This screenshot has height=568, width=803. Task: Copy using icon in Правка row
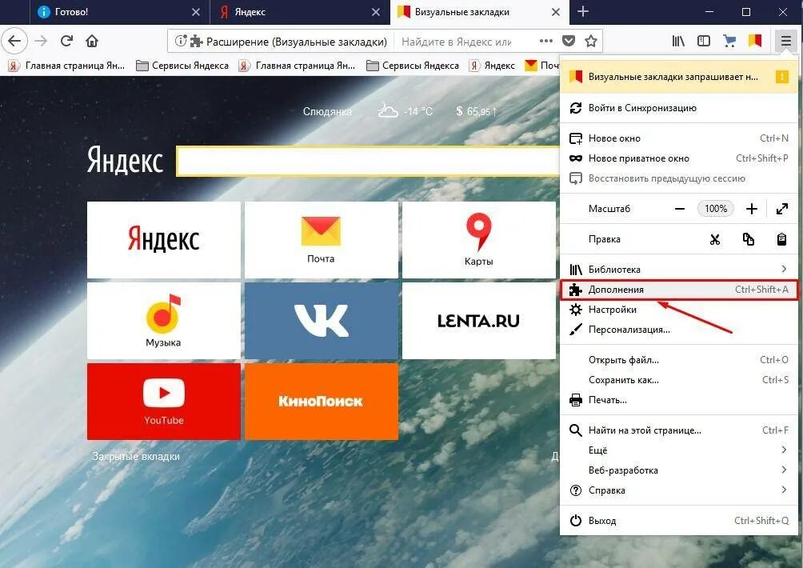coord(748,239)
